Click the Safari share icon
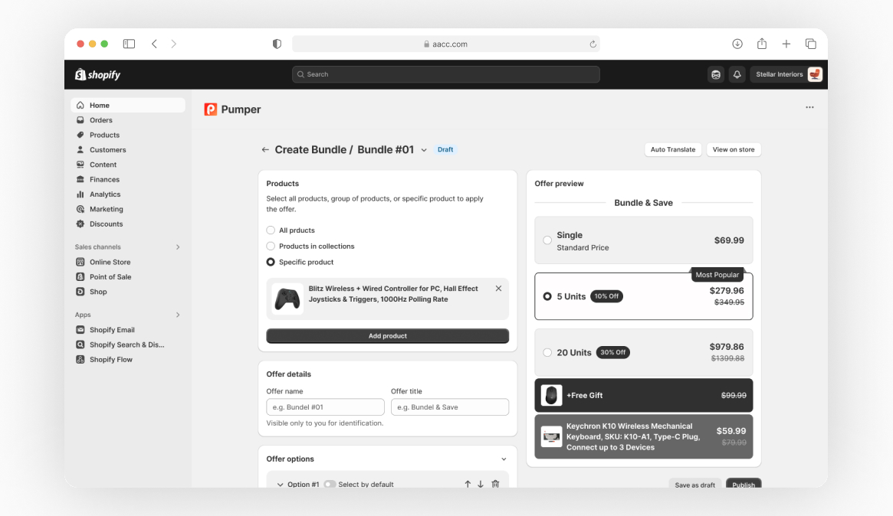Image resolution: width=893 pixels, height=516 pixels. (x=762, y=44)
